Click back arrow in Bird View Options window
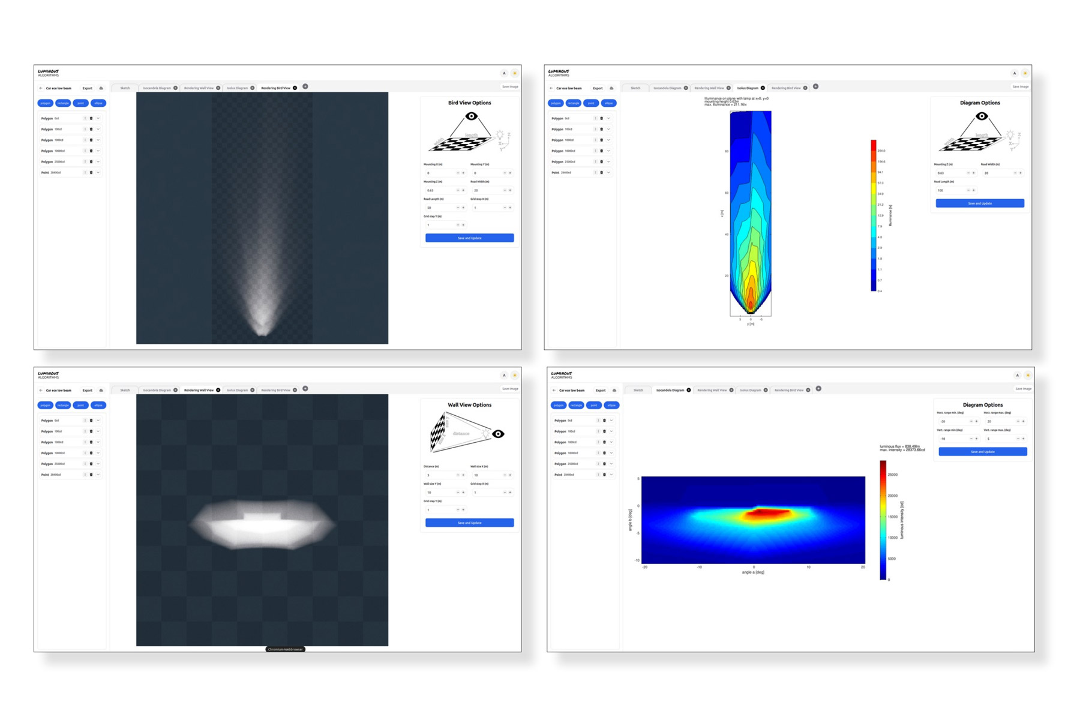The width and height of the screenshot is (1080, 720). click(x=41, y=88)
